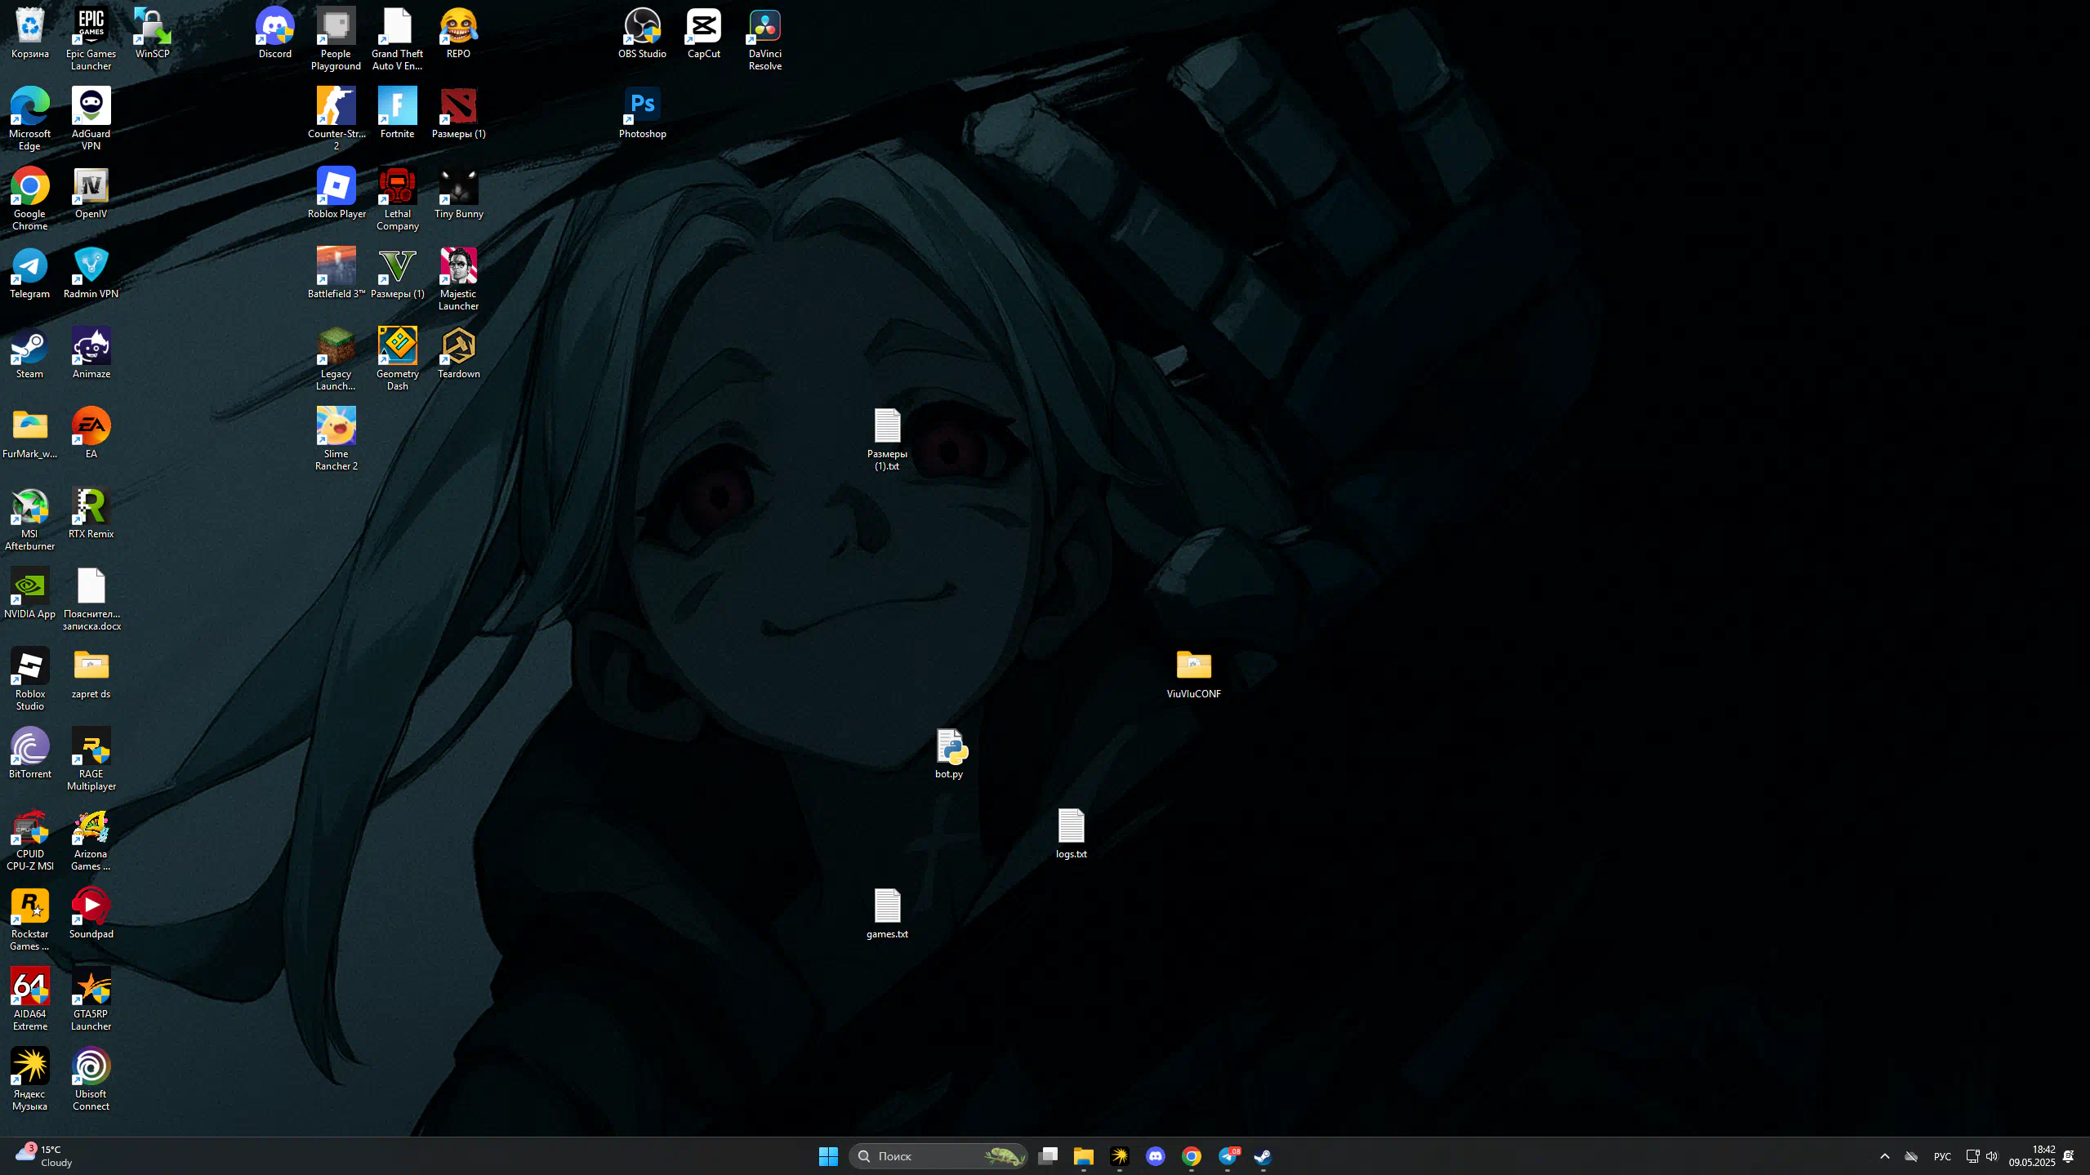
Task: Select the Battlefield 3 shortcut
Action: 336,274
